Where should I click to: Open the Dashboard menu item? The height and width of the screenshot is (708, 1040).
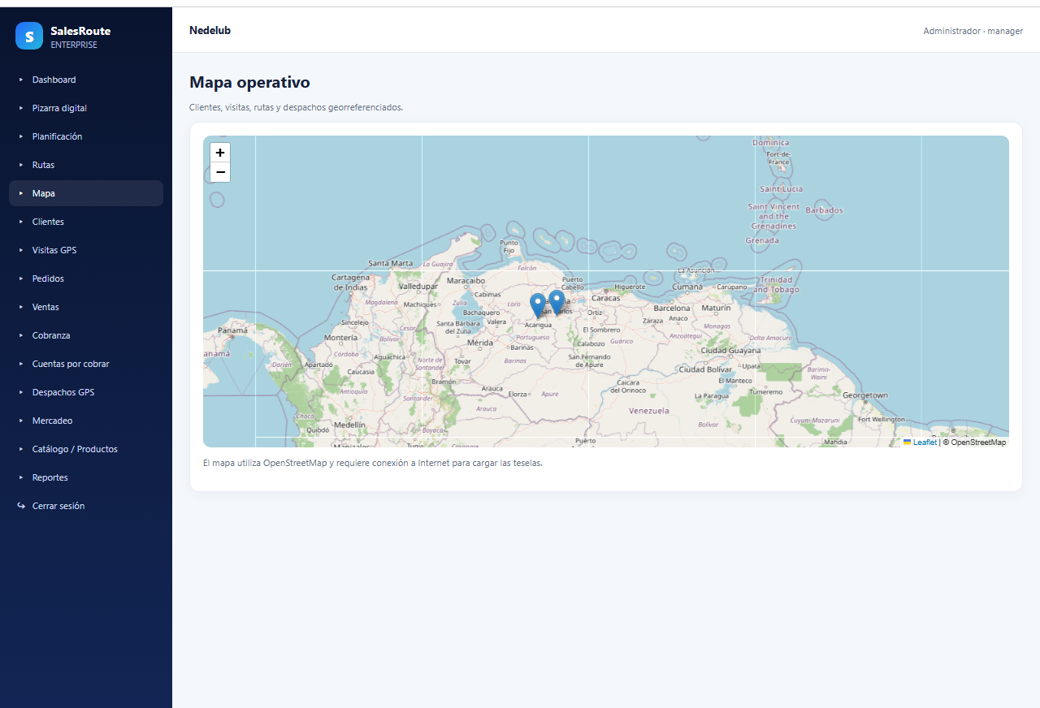coord(86,80)
